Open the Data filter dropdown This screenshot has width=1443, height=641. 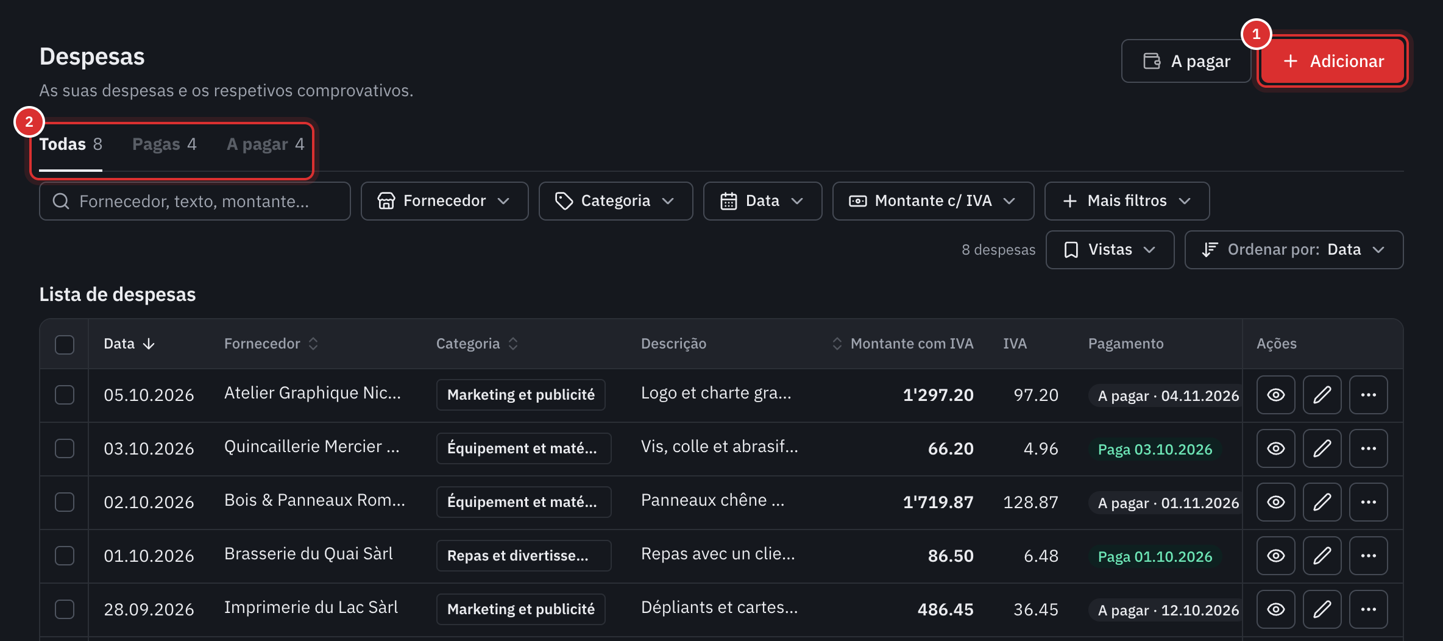[x=762, y=201]
